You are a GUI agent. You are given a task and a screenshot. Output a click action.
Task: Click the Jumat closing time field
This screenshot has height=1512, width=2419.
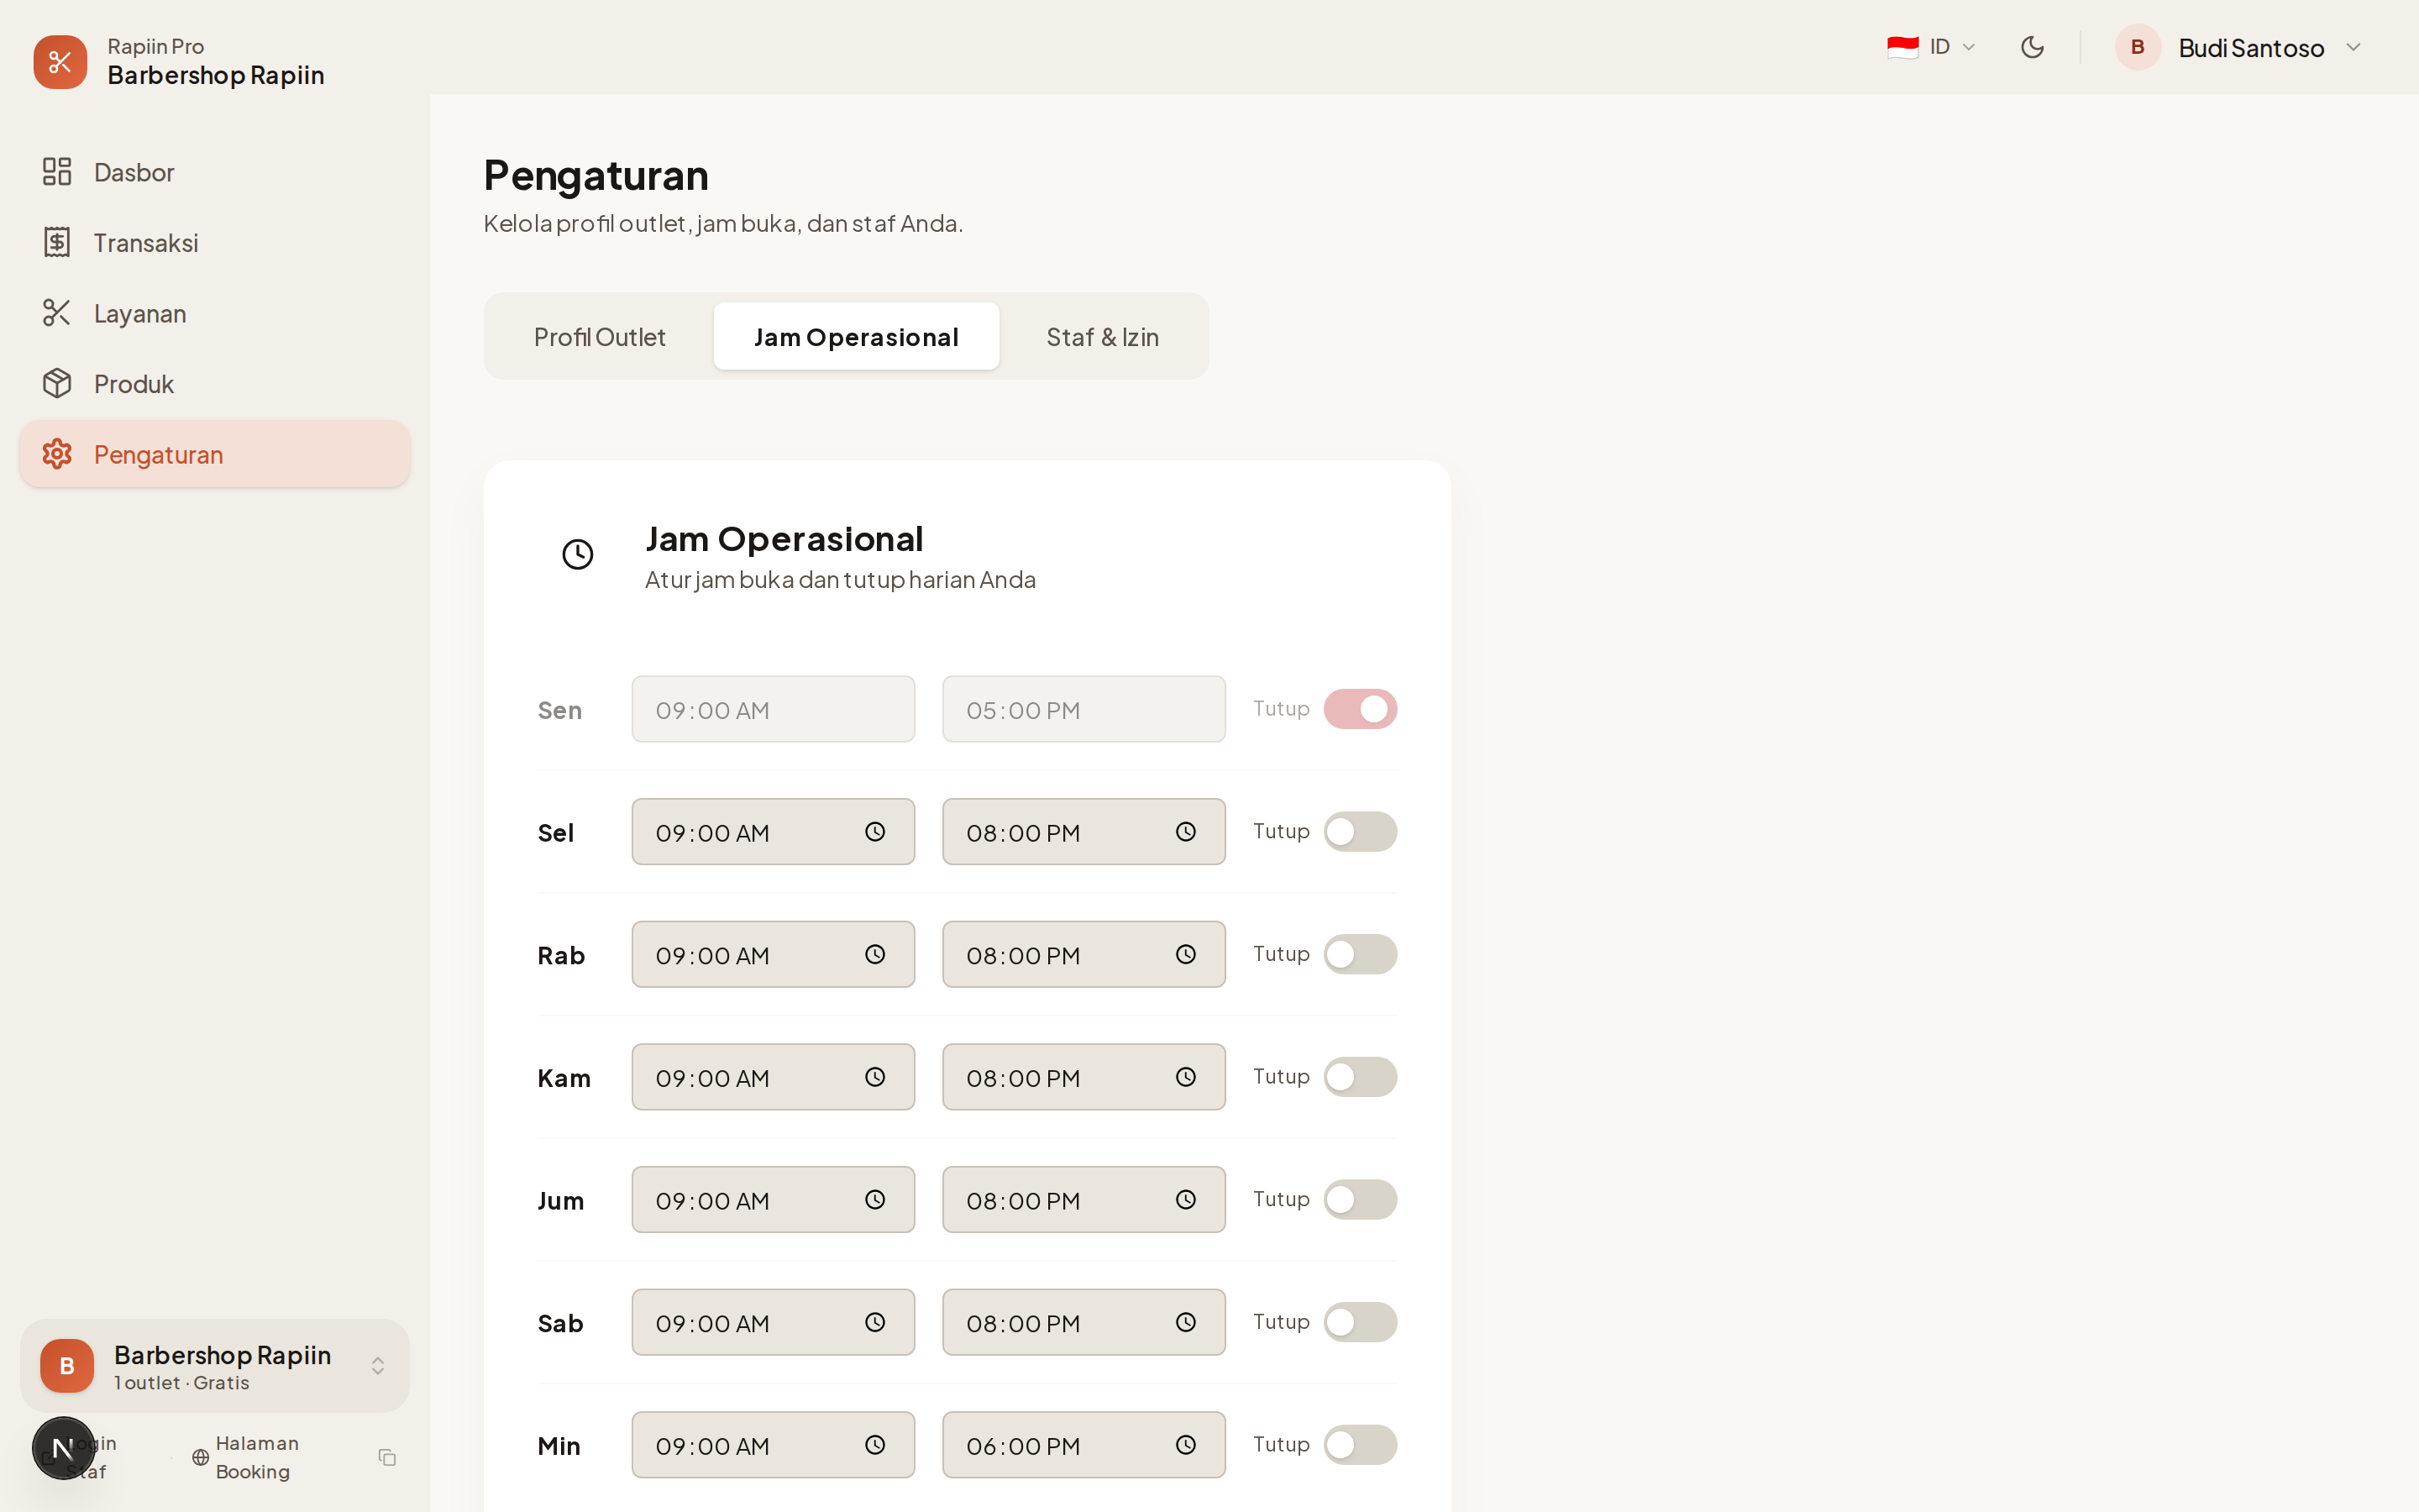pyautogui.click(x=1059, y=1200)
